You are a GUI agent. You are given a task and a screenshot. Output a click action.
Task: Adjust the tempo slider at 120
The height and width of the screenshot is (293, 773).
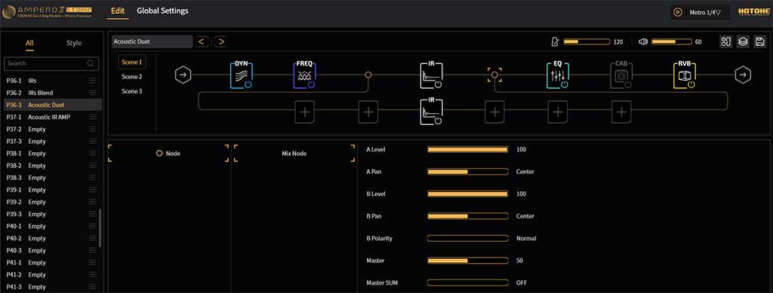tap(587, 41)
